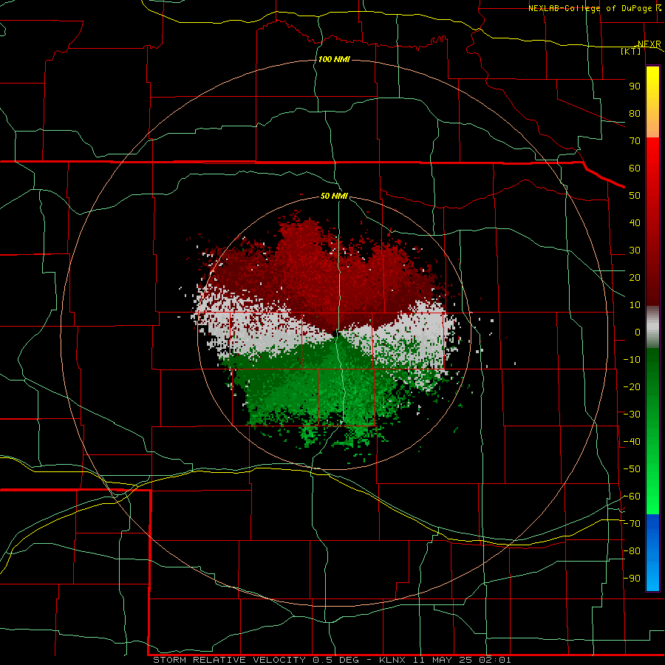Click the 70 value on the velocity scale
This screenshot has height=665, width=665.
[635, 141]
